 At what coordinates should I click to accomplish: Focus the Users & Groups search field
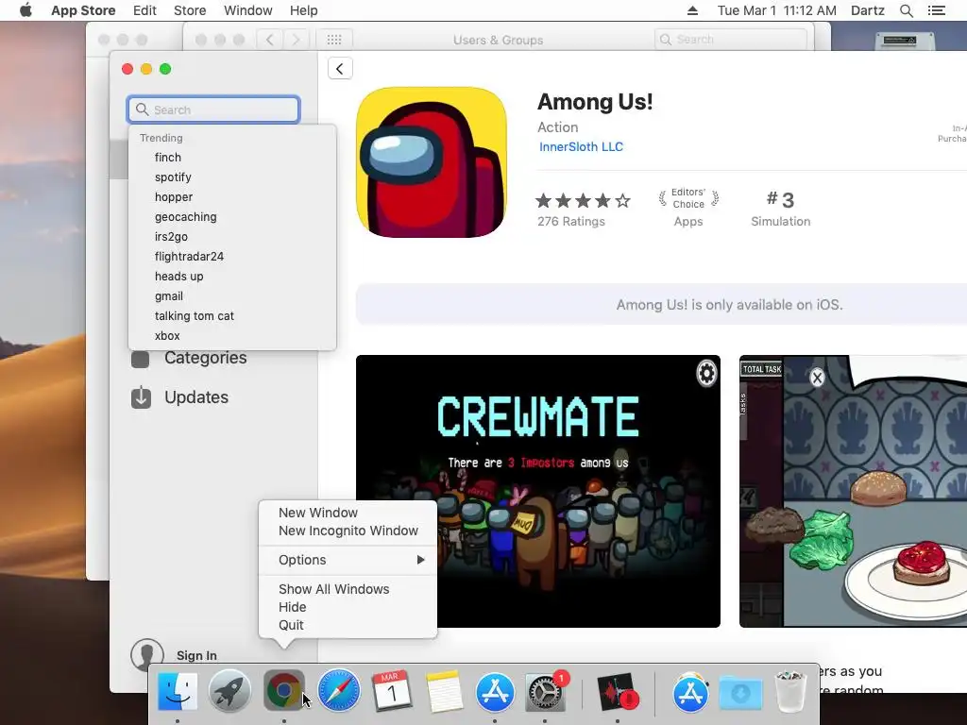731,40
